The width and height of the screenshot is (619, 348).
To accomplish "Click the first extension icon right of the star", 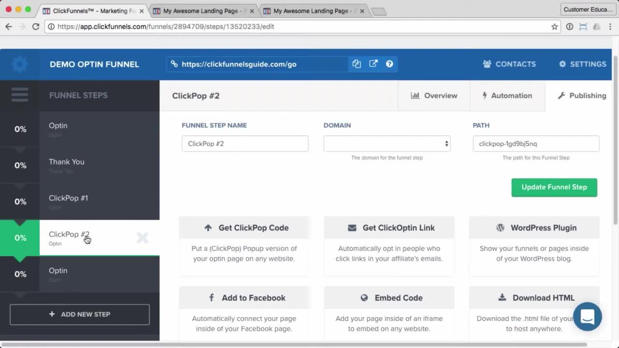I will click(570, 27).
